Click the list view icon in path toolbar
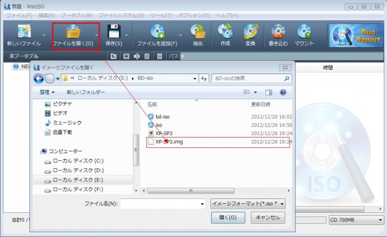 (x=160, y=56)
